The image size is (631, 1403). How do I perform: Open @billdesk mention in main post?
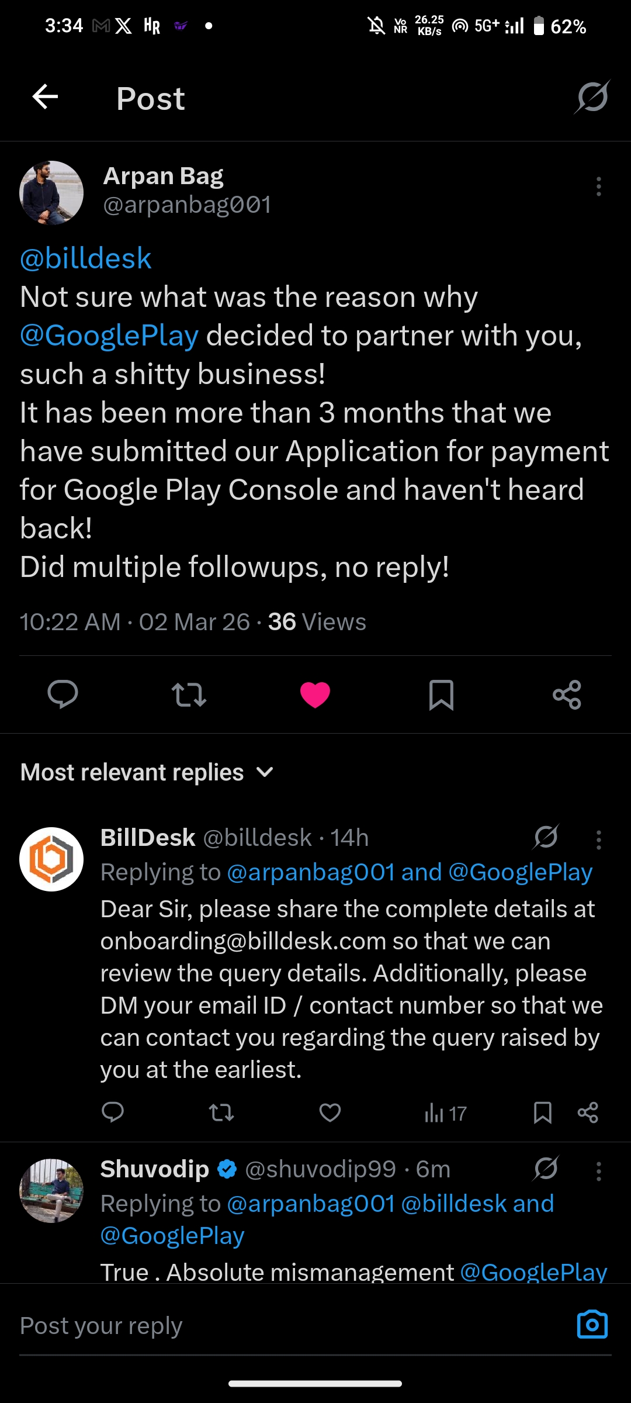(86, 258)
